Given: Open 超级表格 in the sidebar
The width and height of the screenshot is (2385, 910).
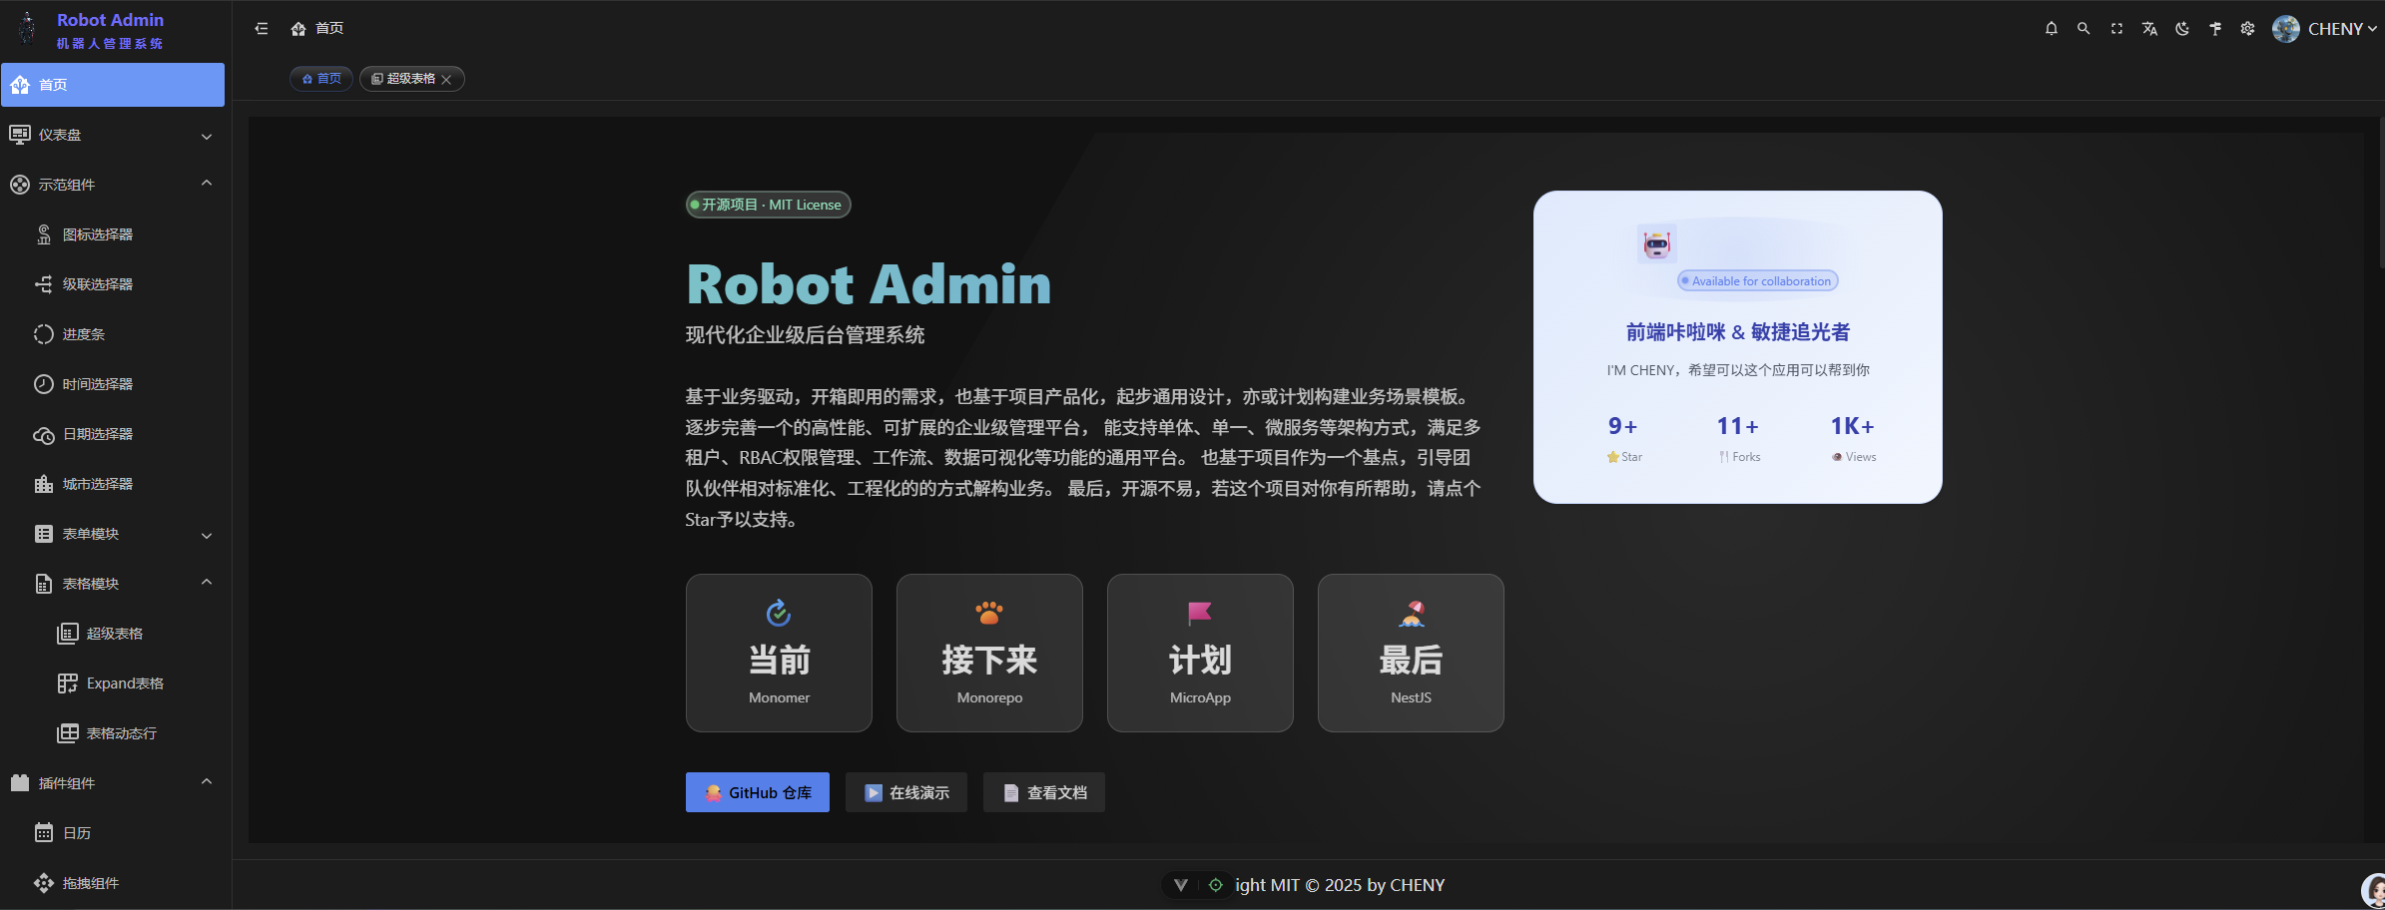Looking at the screenshot, I should (113, 634).
